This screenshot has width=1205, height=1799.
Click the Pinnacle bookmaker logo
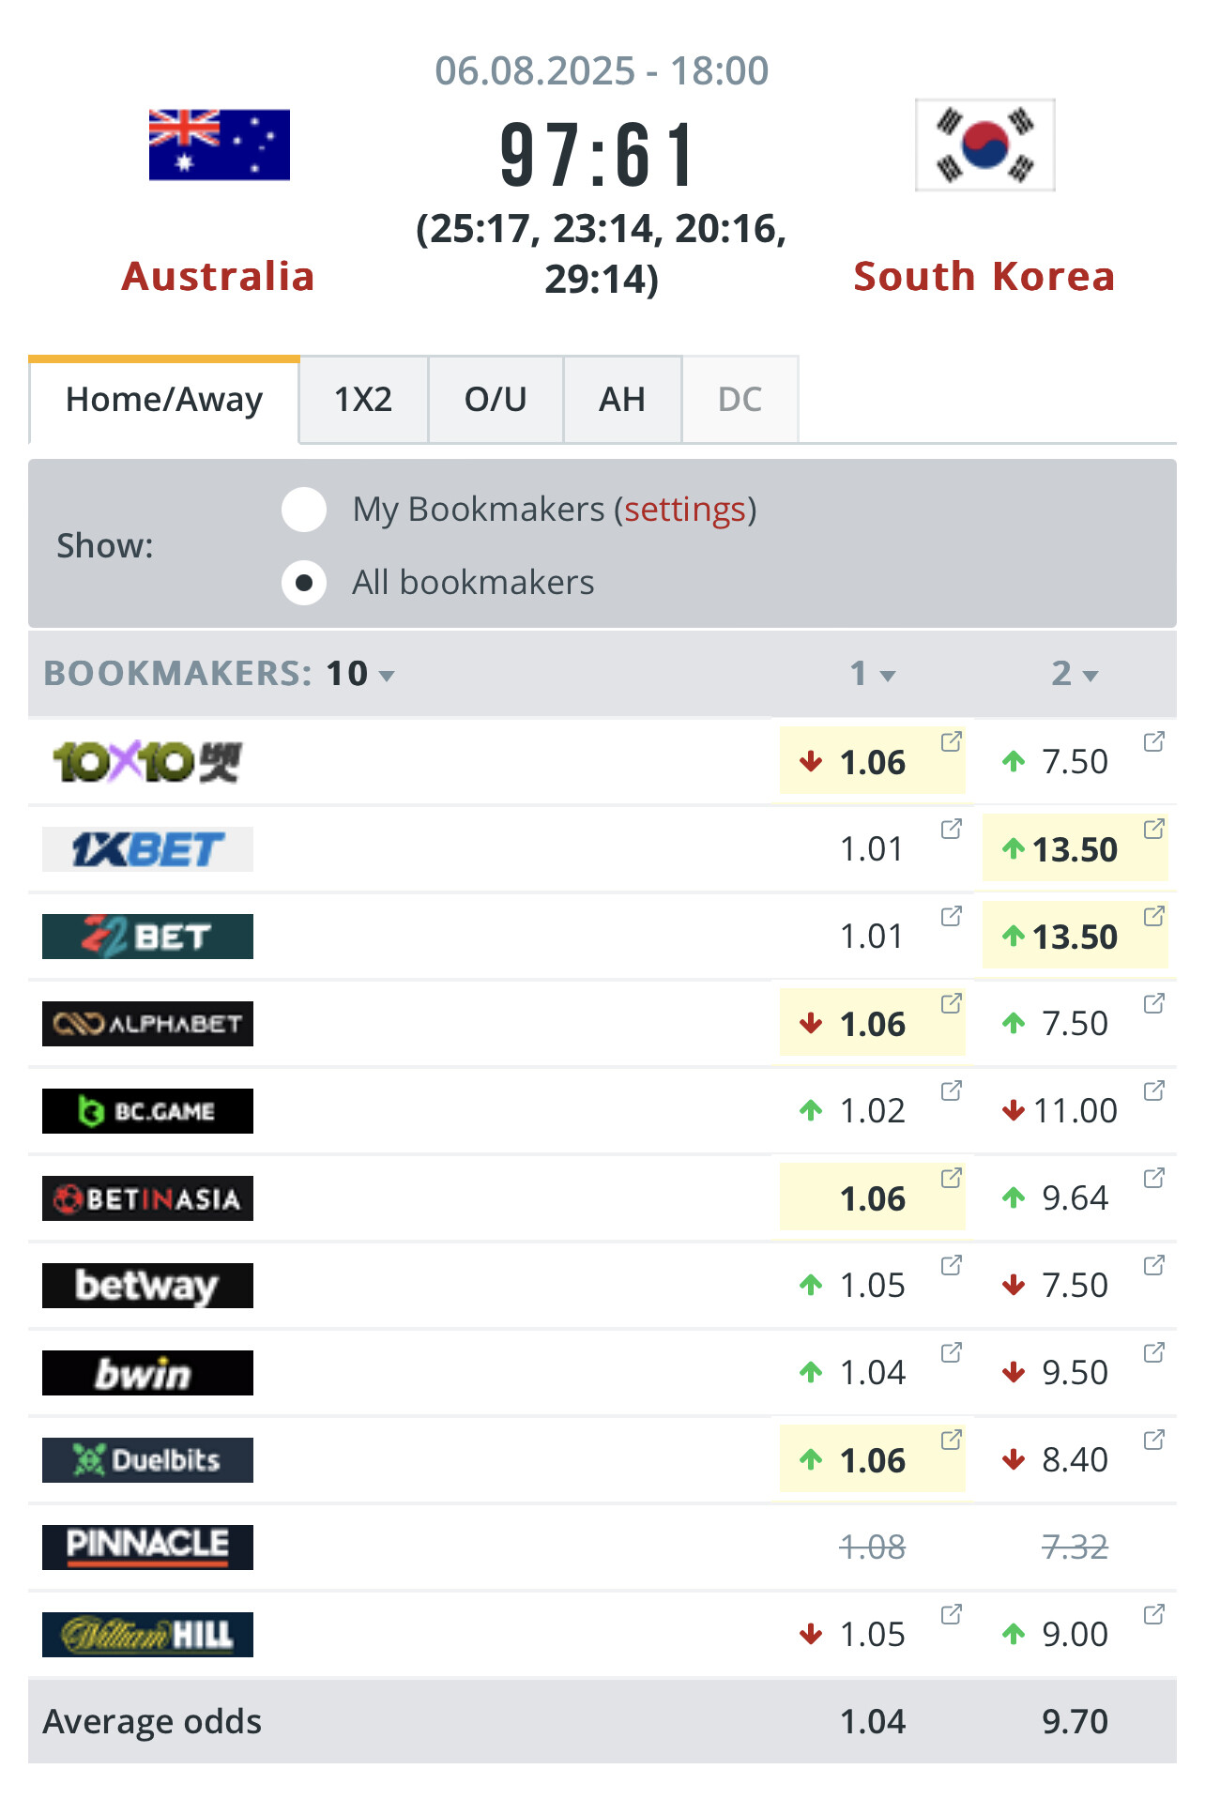click(x=147, y=1547)
